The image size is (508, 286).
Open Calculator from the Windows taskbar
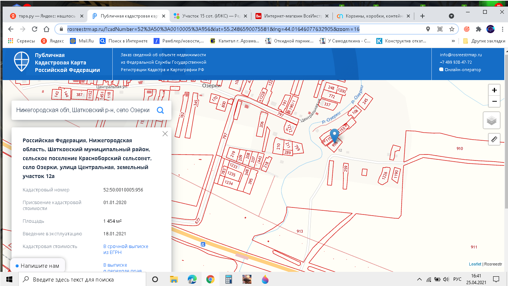coord(228,279)
